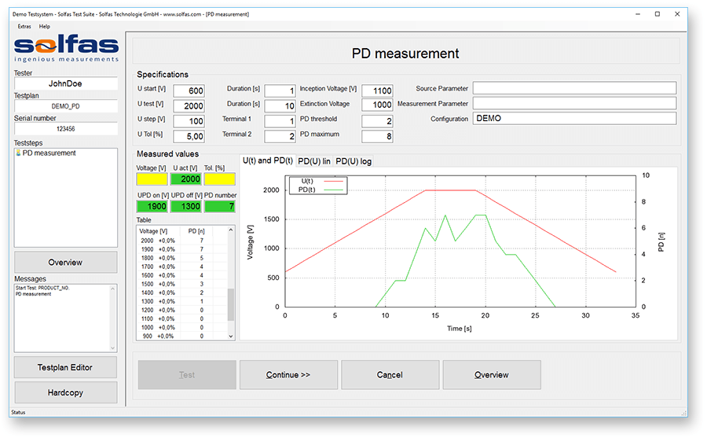
Task: Select table row for 1800 V
Action: 181,258
